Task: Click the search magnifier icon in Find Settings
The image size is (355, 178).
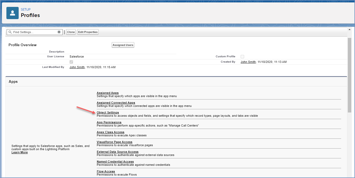Action: coord(10,32)
